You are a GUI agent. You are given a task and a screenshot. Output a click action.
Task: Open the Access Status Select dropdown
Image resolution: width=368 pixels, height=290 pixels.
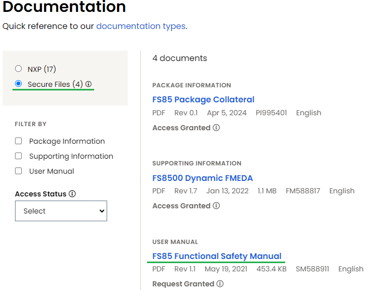(x=61, y=211)
